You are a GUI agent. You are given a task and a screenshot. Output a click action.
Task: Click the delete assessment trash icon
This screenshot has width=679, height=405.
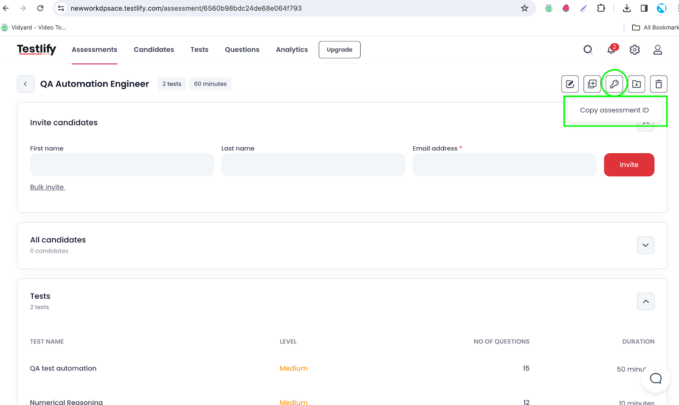tap(659, 84)
